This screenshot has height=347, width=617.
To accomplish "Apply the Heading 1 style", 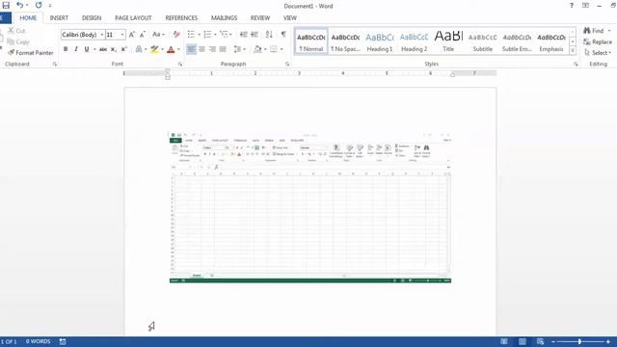I will [x=380, y=41].
